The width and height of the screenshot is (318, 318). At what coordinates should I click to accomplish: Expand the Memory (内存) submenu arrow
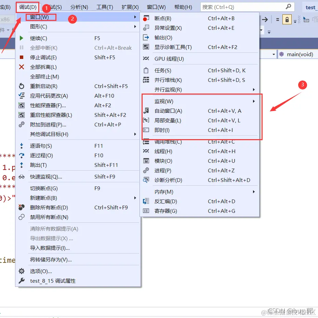pos(253,192)
